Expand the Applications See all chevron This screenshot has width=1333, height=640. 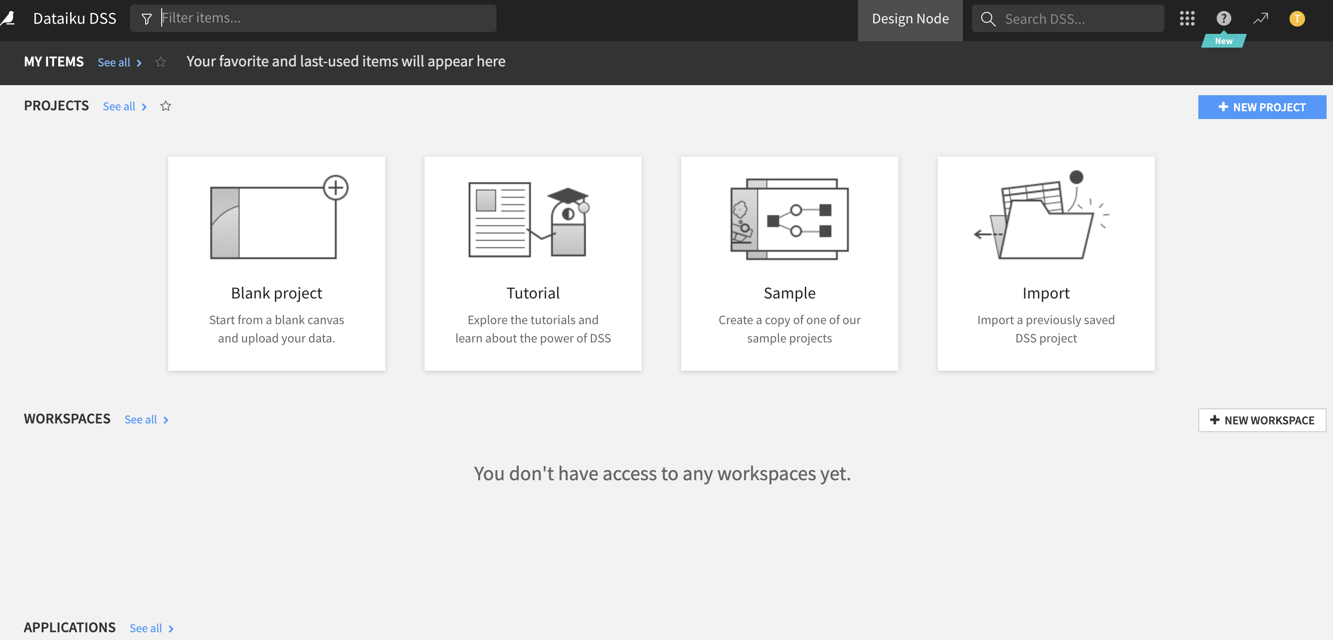click(x=171, y=629)
